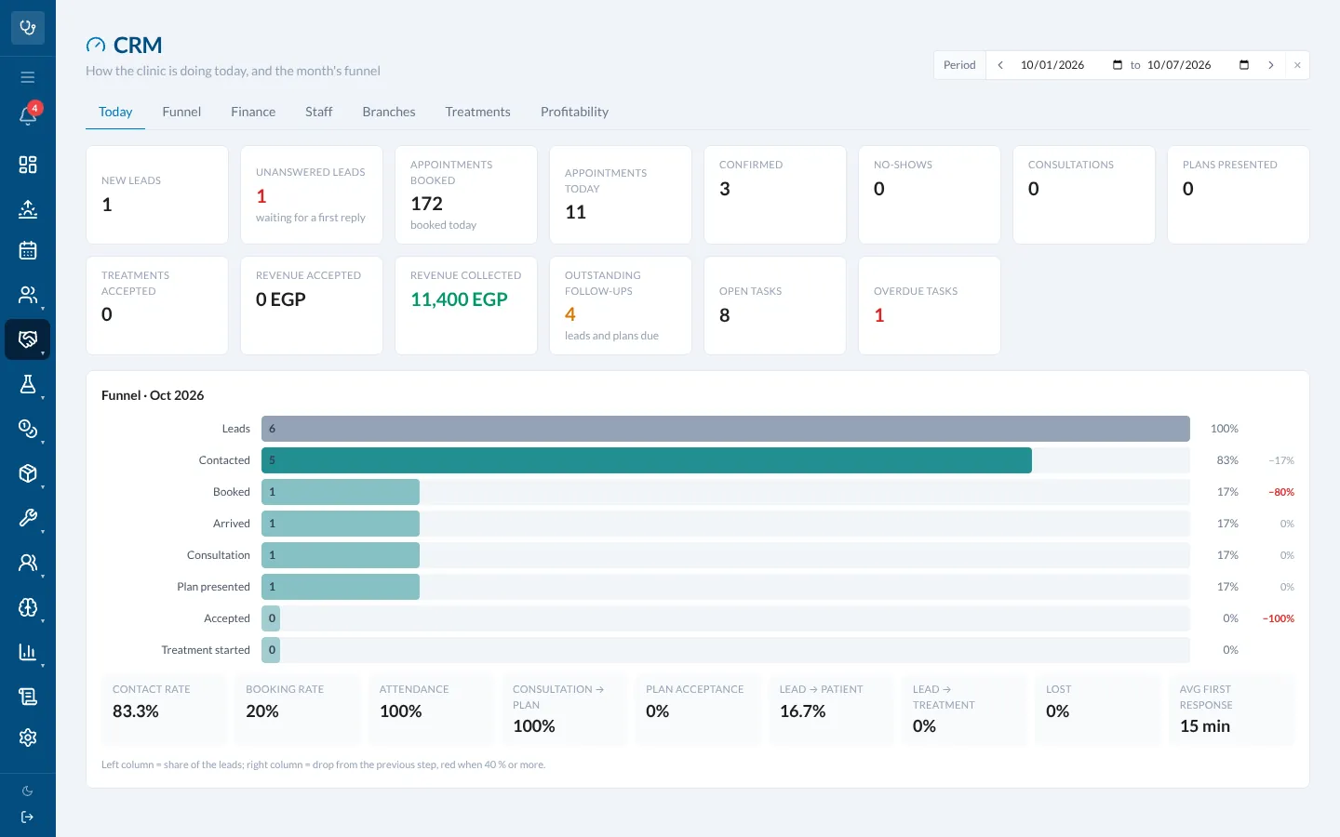Click the logout icon
Viewport: 1340px width, 837px height.
tap(28, 817)
